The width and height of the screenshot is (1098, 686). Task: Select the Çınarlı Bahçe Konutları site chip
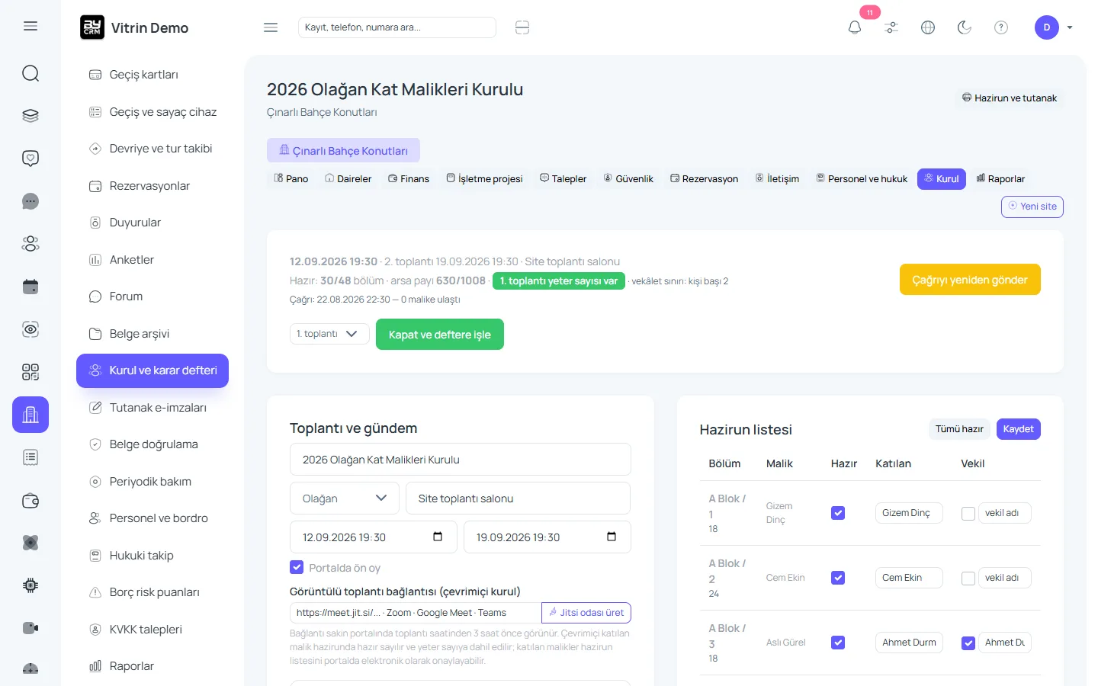coord(343,150)
